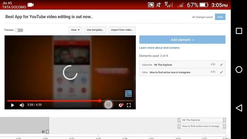Click the Use template button
The width and height of the screenshot is (247, 139).
pyautogui.click(x=95, y=30)
